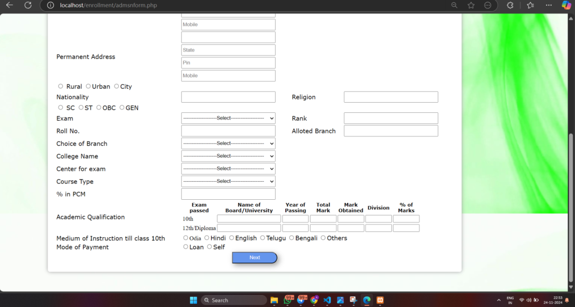Open the extensions puzzle icon
Viewport: 575px width, 307px height.
[510, 5]
